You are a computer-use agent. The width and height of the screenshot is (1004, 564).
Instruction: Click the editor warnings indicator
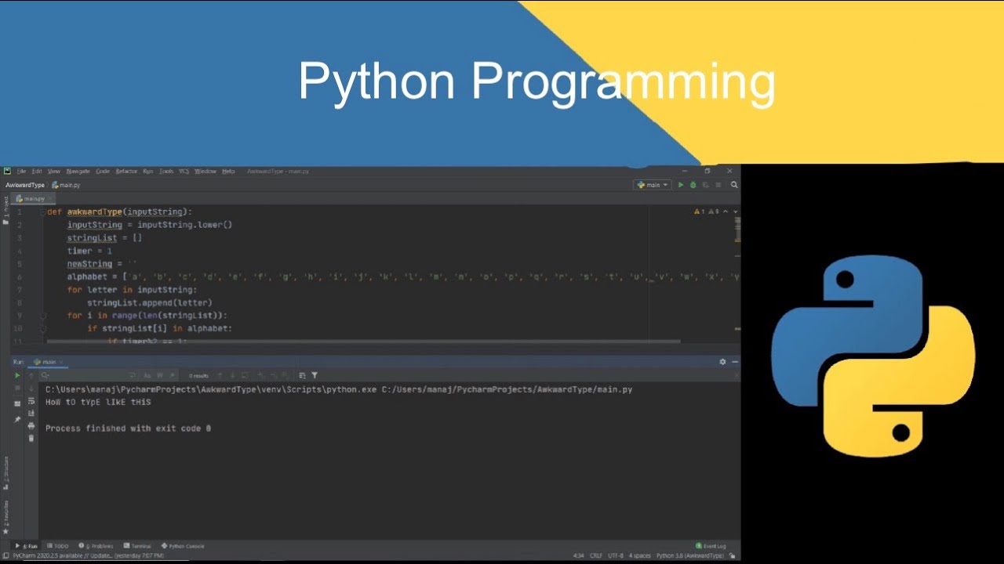[705, 211]
